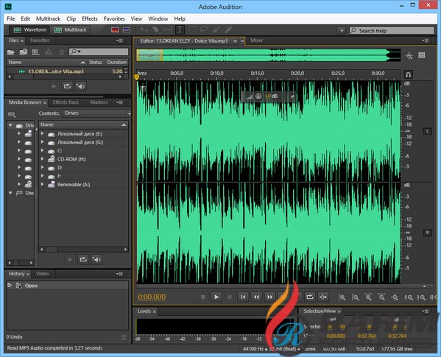Click the trash icon in History panel

(124, 337)
